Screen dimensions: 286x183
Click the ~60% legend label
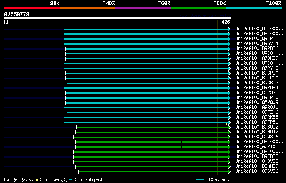pos(164,3)
